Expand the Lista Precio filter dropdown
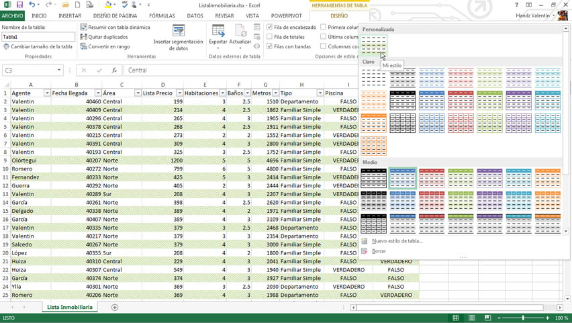 click(179, 93)
